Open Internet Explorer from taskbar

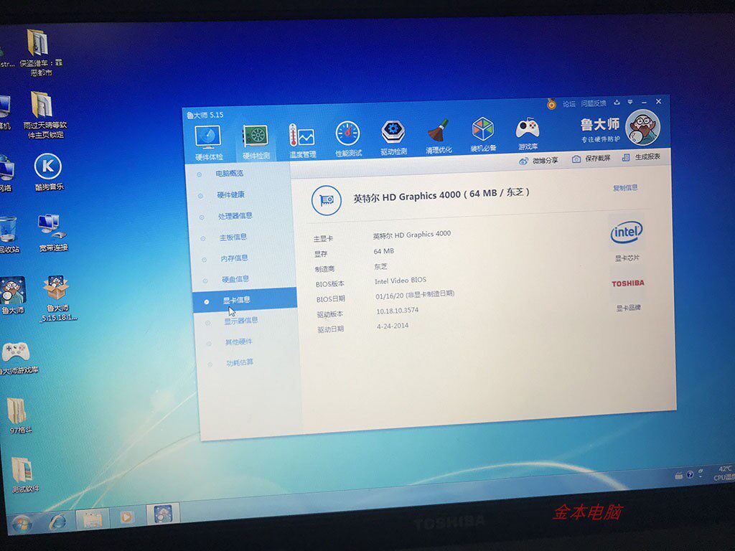pyautogui.click(x=57, y=521)
